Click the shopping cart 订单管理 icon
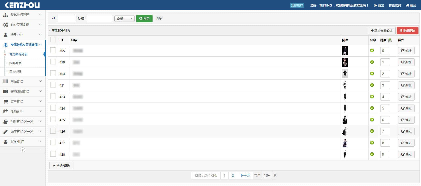Viewport: 421px width, 186px height. (6, 102)
